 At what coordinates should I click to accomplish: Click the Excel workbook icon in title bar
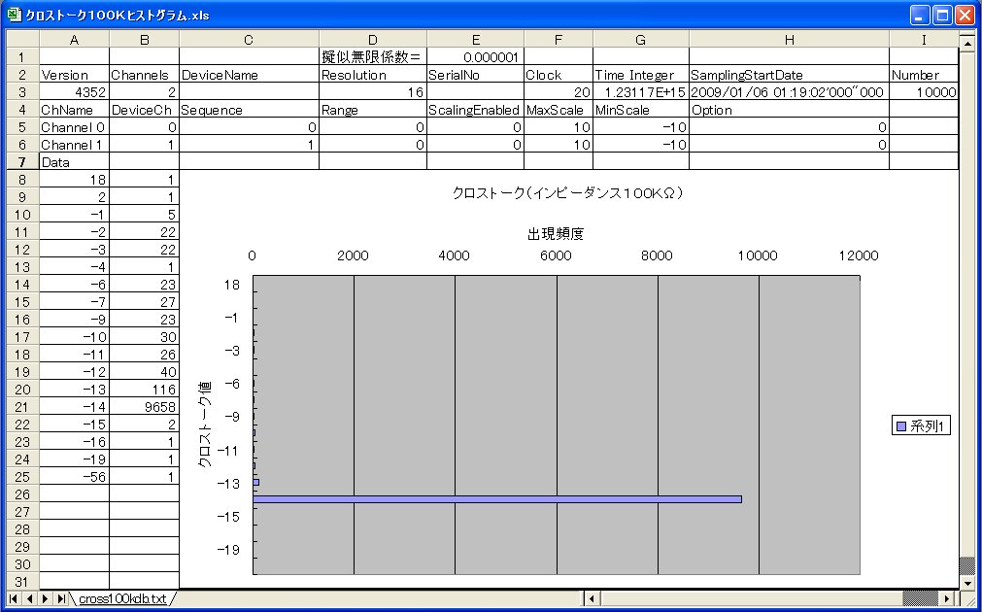click(x=15, y=16)
